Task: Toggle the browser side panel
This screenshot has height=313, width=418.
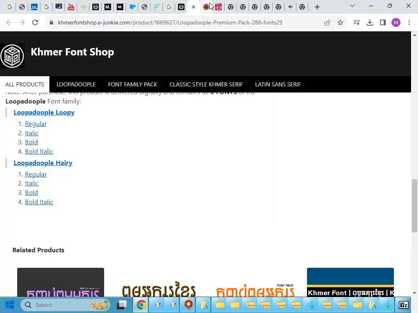Action: [383, 23]
